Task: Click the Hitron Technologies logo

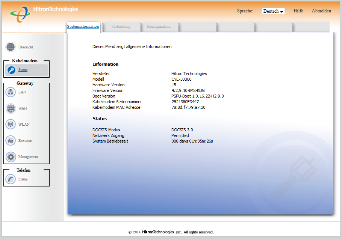Action: click(44, 14)
